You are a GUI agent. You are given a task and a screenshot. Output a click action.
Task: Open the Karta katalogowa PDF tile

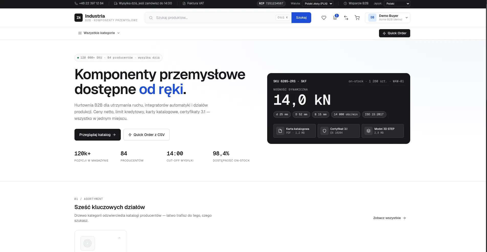294,131
